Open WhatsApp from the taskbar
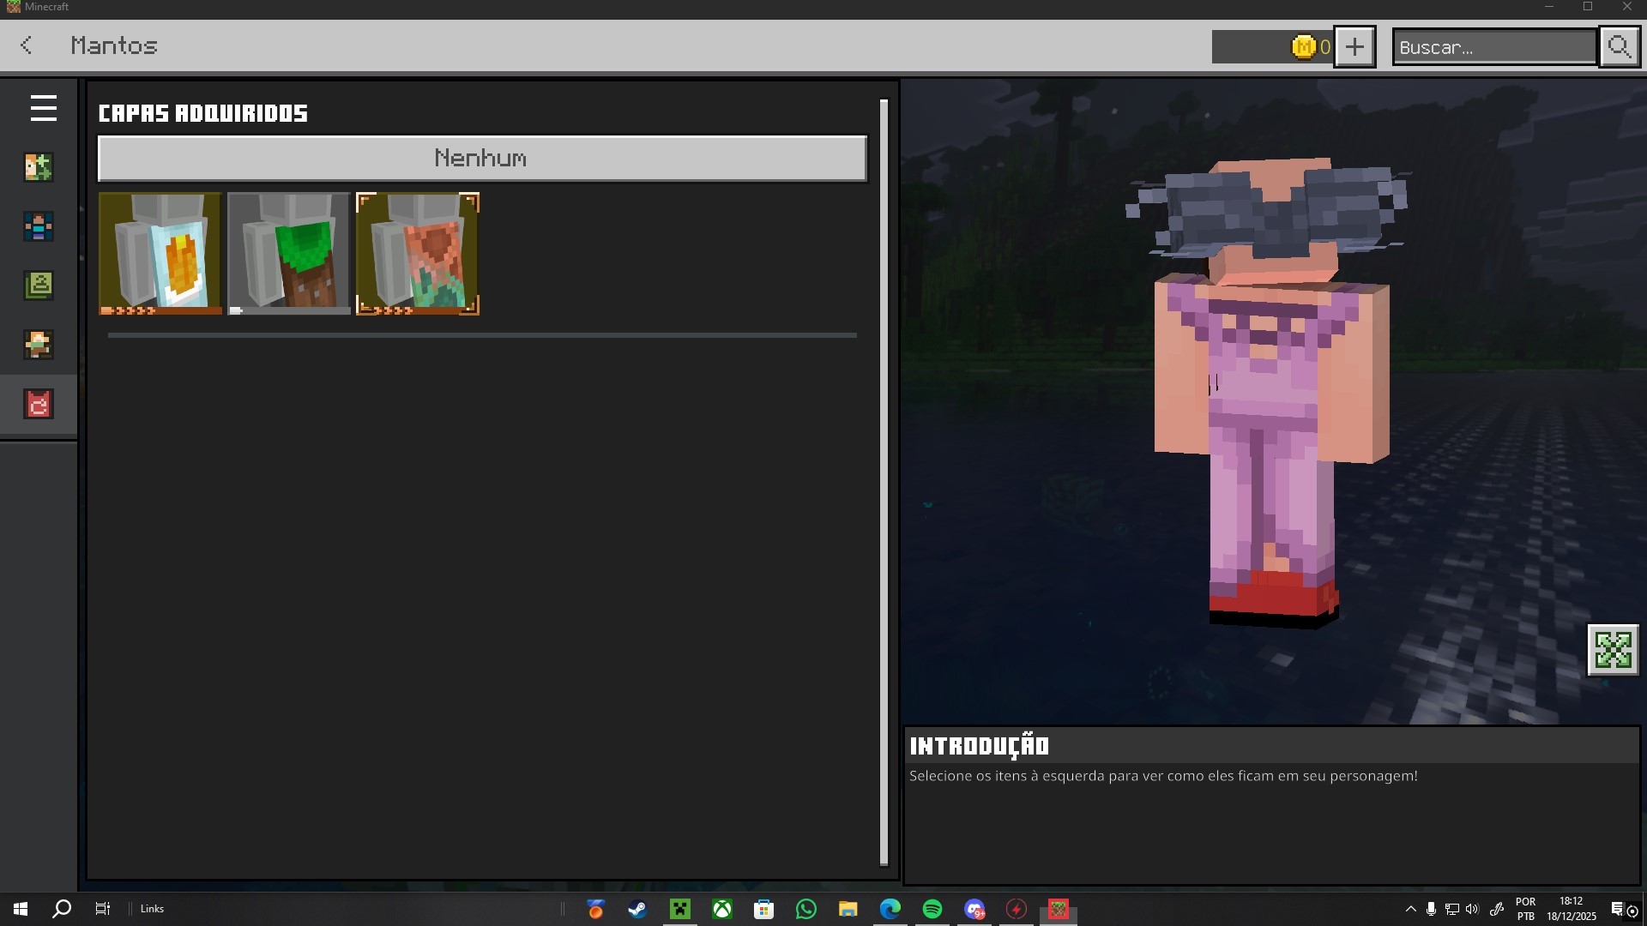Screen dimensions: 1647x926 pos(806,909)
